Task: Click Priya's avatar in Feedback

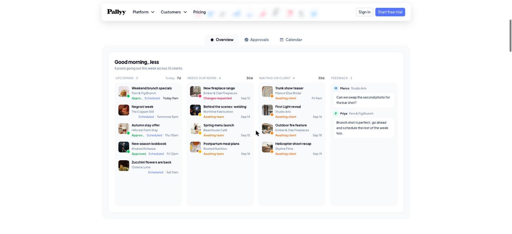Action: 336,114
